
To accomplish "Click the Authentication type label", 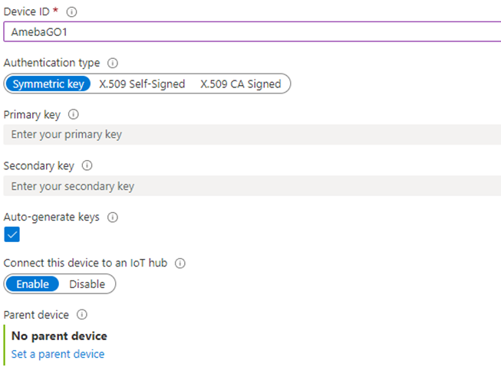I will 51,63.
